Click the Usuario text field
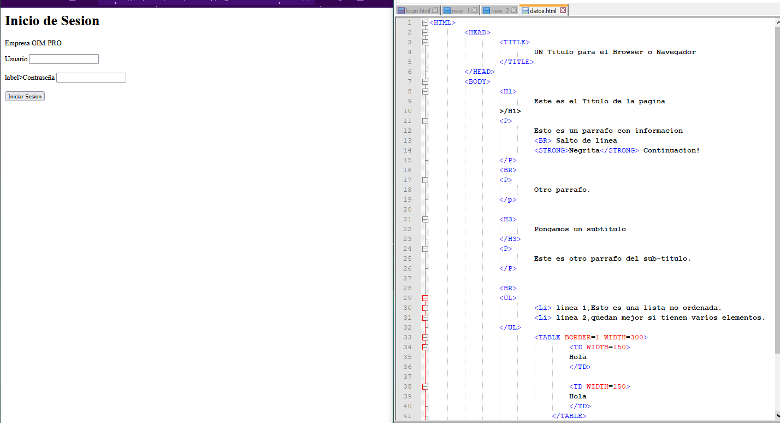This screenshot has width=780, height=423. 64,59
